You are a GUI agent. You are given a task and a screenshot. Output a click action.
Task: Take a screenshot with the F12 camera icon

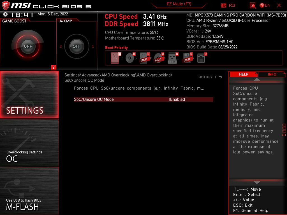pos(223,6)
